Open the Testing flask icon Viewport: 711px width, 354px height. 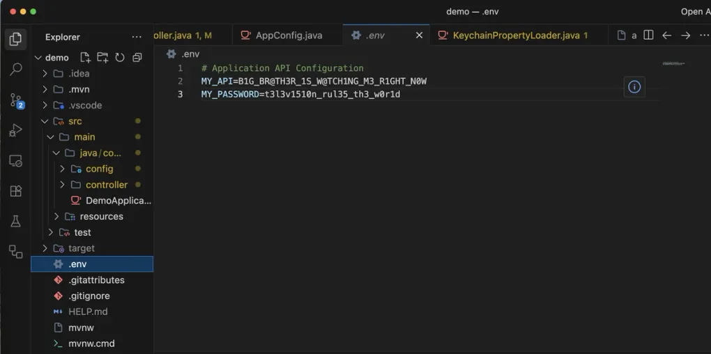(15, 222)
